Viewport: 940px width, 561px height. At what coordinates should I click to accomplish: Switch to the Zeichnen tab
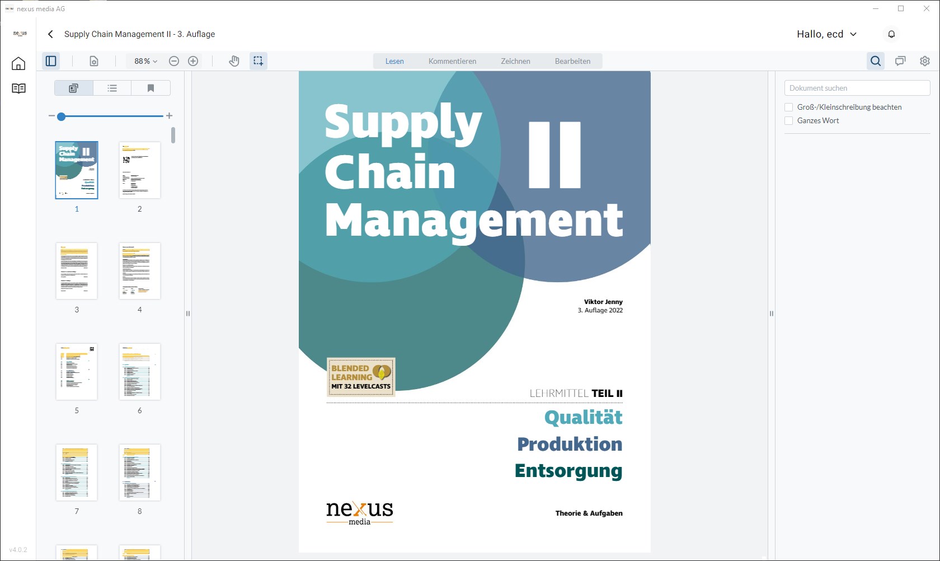coord(515,61)
